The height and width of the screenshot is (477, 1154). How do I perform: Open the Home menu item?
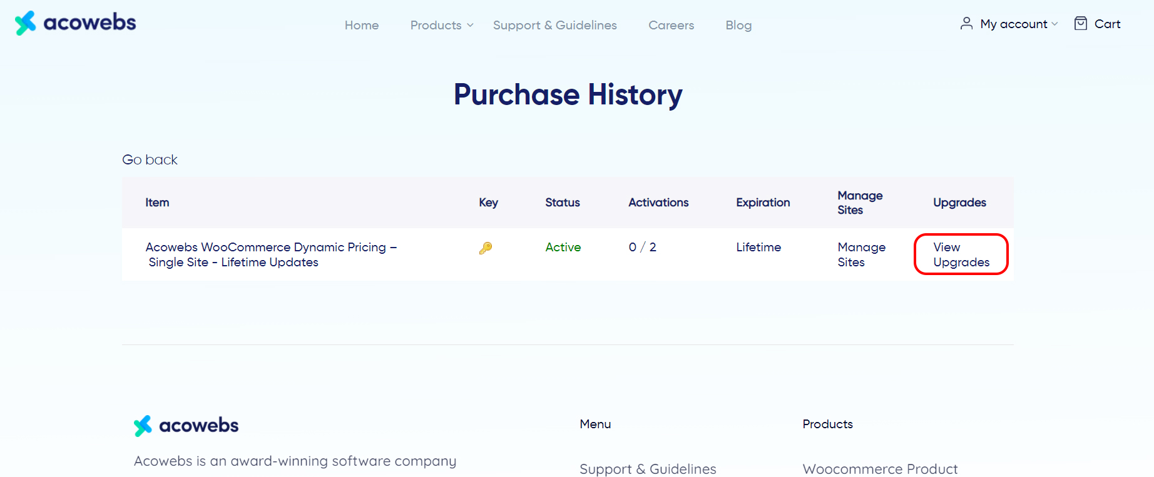click(362, 25)
